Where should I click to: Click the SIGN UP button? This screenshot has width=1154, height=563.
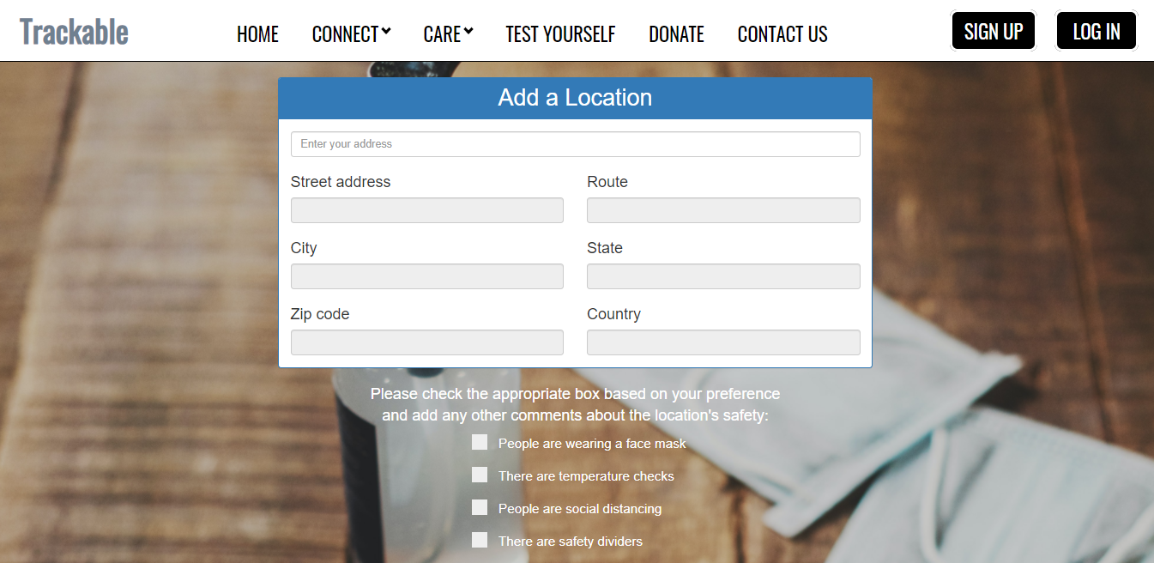coord(994,31)
